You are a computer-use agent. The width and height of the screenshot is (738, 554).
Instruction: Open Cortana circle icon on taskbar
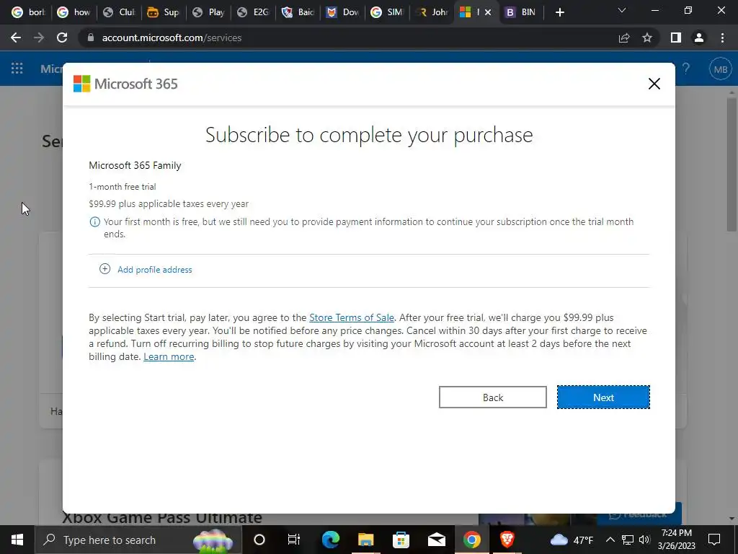(x=259, y=540)
